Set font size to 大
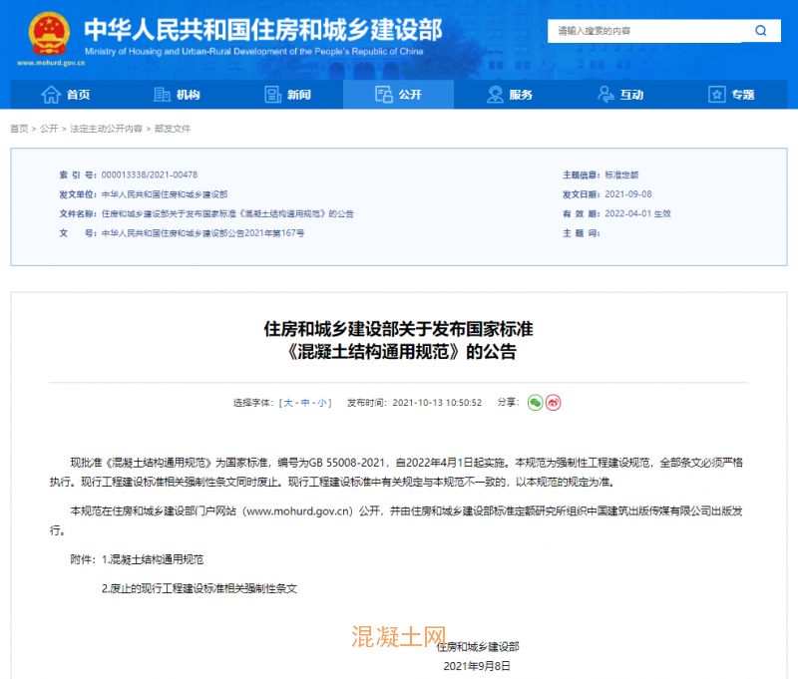Image resolution: width=798 pixels, height=679 pixels. click(288, 403)
